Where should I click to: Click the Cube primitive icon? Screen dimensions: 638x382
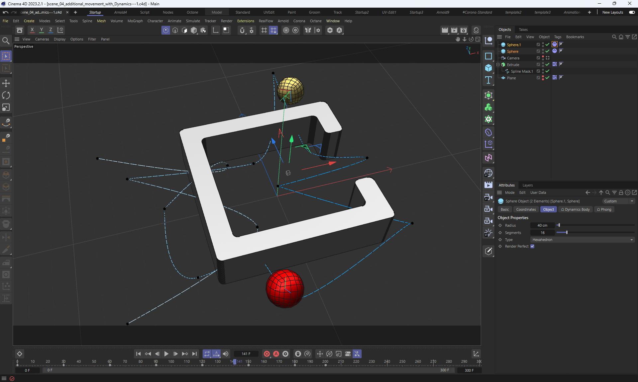(x=488, y=68)
